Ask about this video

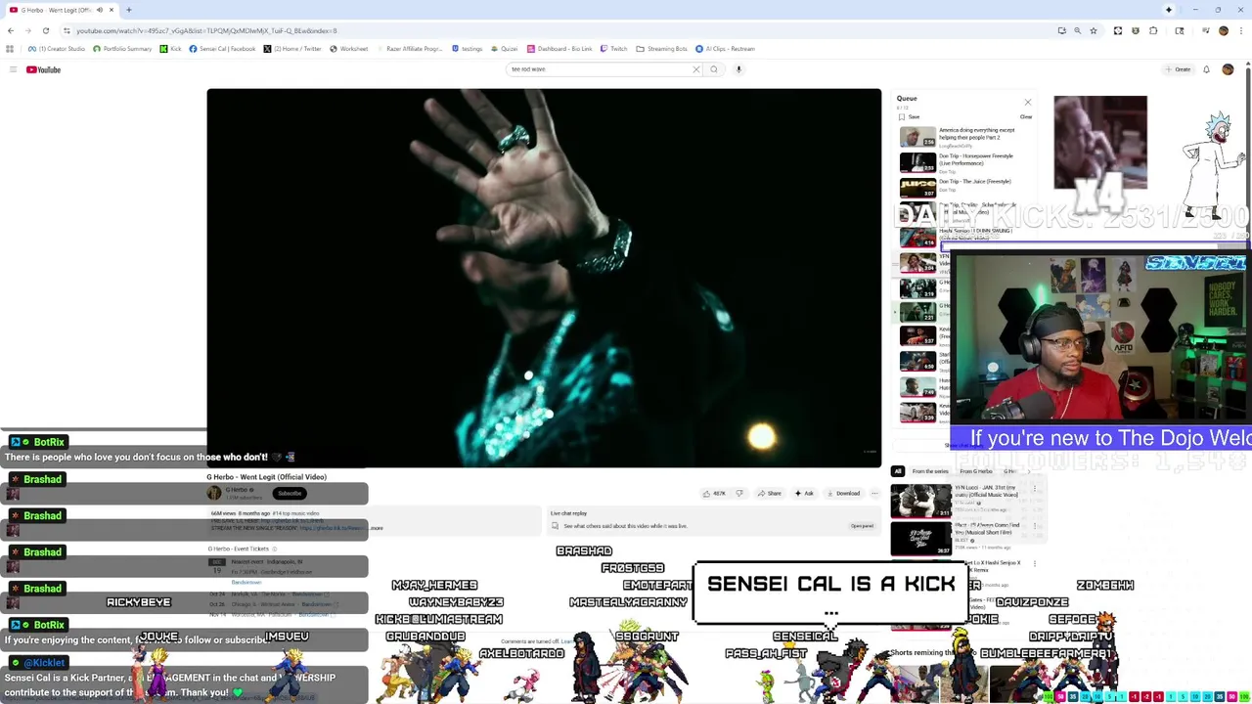coord(804,493)
